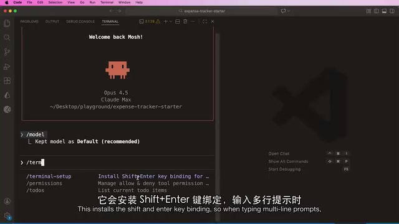Open the View menu
399x224 pixels.
71,2
